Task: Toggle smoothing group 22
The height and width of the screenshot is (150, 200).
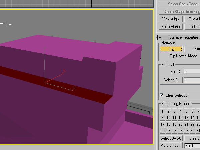Action: point(192,124)
